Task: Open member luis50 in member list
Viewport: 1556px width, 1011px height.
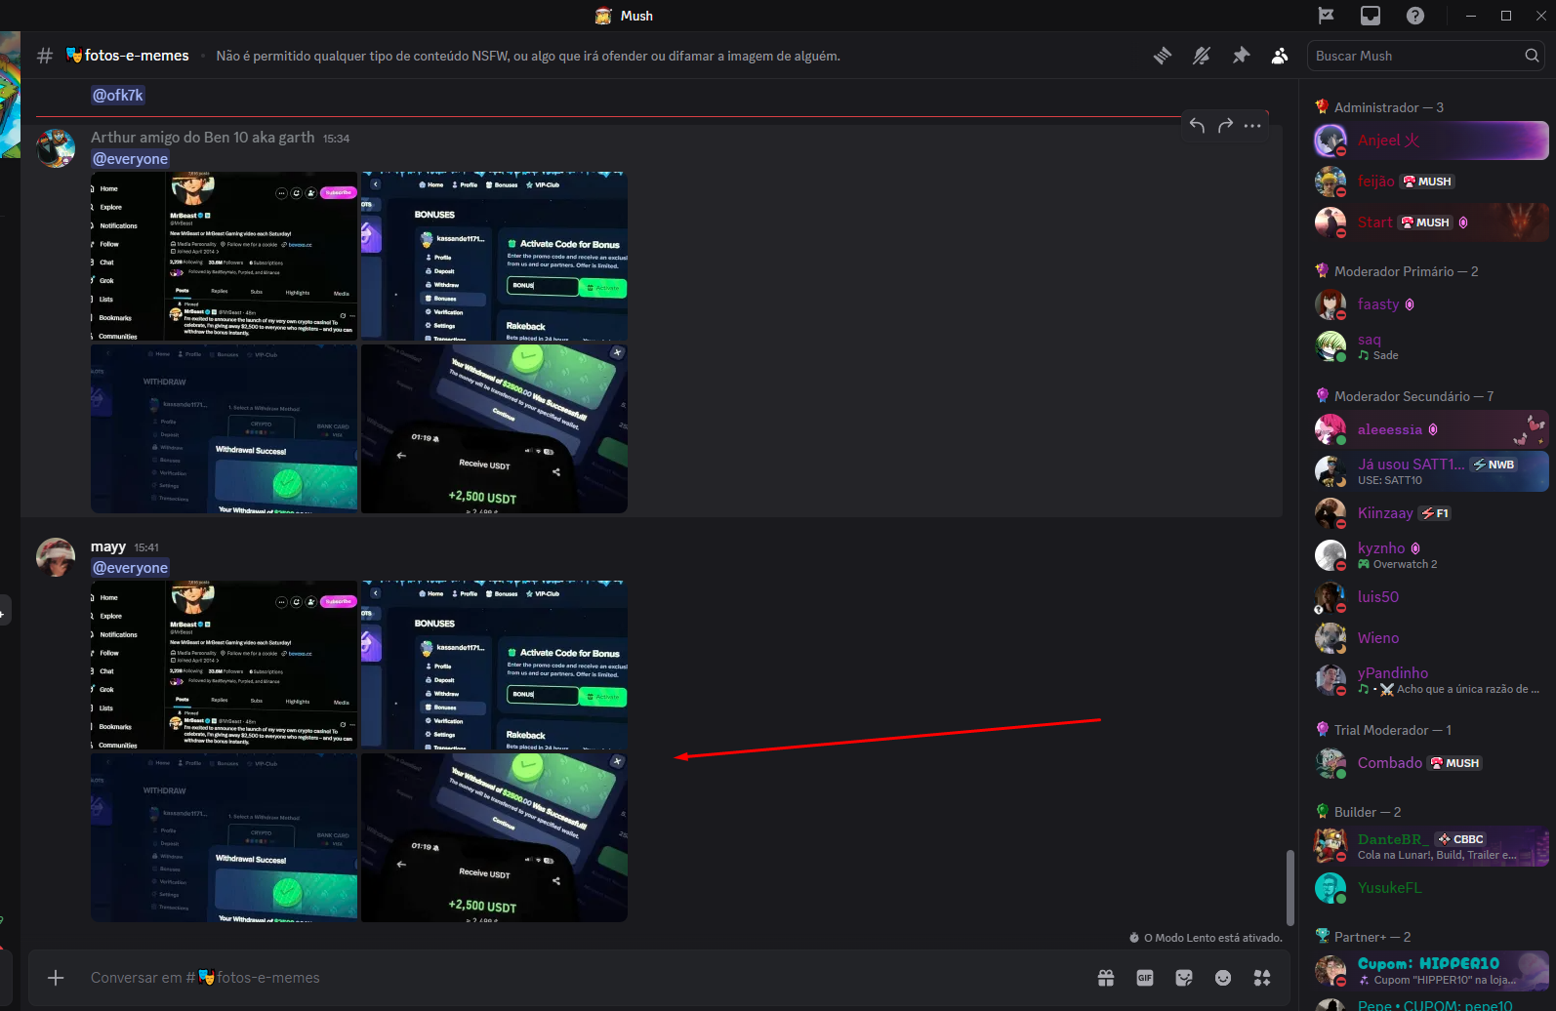Action: (x=1430, y=597)
